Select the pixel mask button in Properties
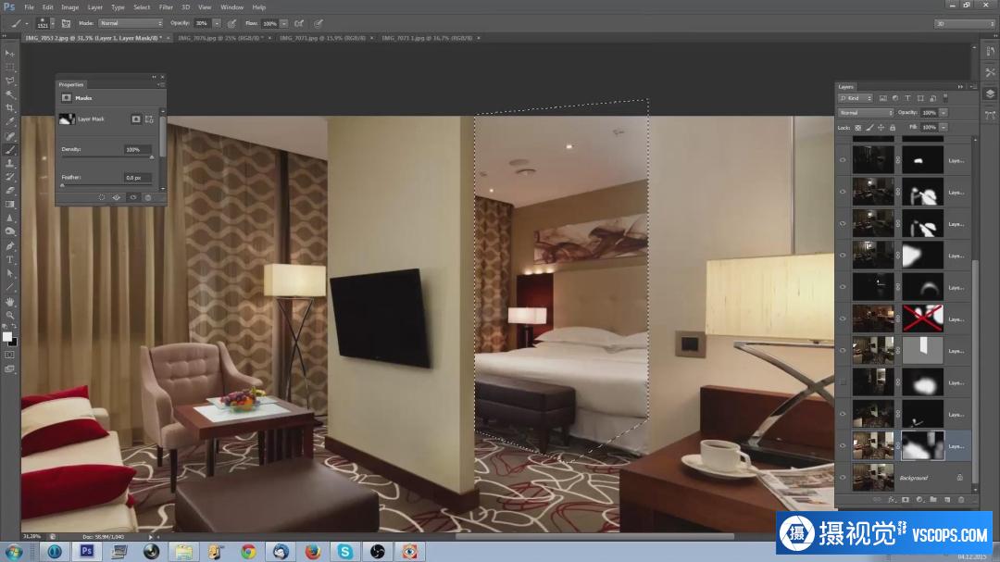Viewport: 1000px width, 562px height. (136, 119)
